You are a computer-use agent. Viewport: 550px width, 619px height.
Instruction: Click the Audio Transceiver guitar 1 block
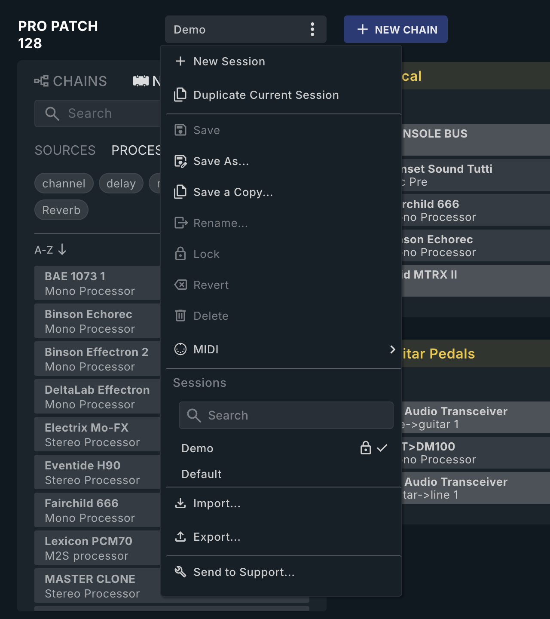(476, 417)
